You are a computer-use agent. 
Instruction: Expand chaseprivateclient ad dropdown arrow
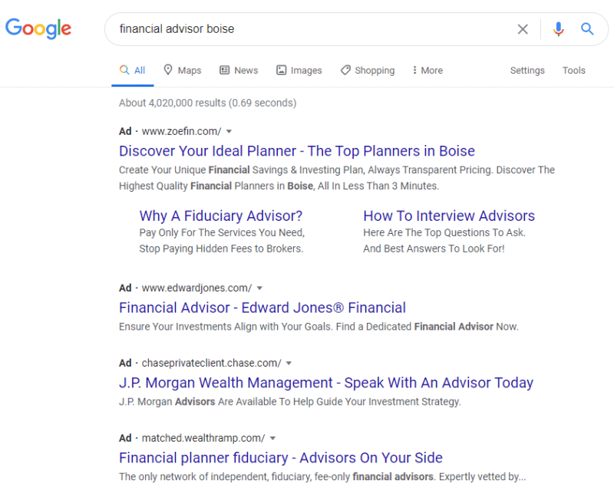(289, 364)
